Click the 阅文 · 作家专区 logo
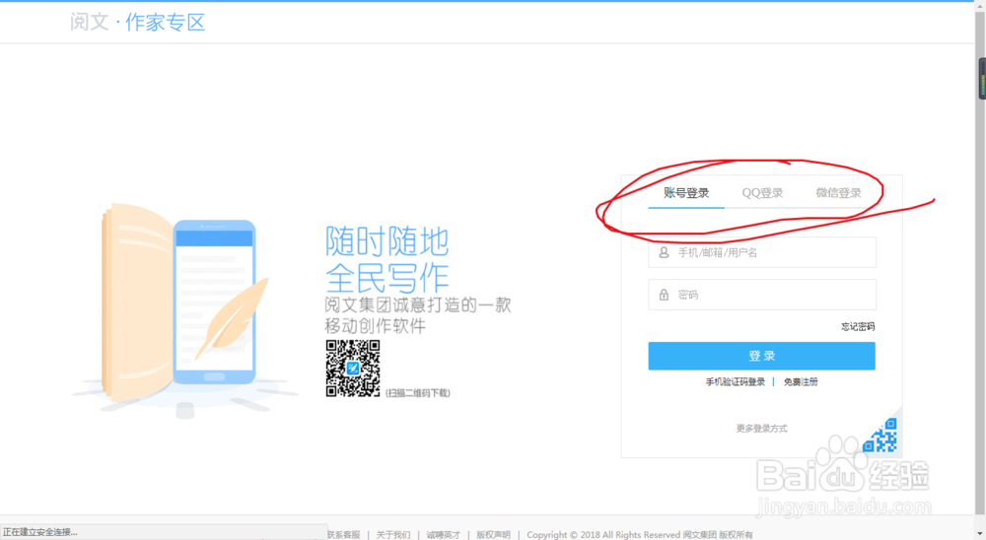The width and height of the screenshot is (986, 540). point(137,23)
